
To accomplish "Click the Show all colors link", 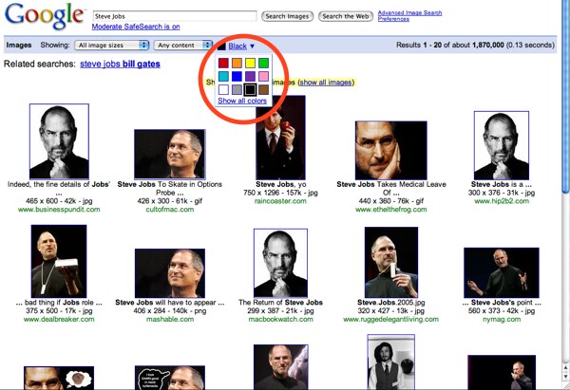I will 242,101.
